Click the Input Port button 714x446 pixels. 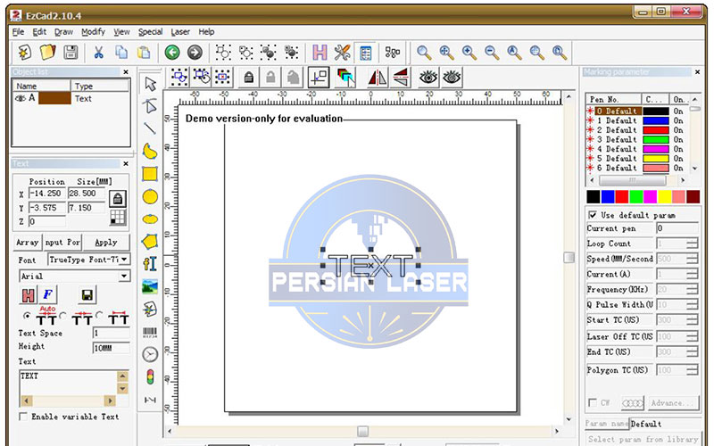point(62,242)
